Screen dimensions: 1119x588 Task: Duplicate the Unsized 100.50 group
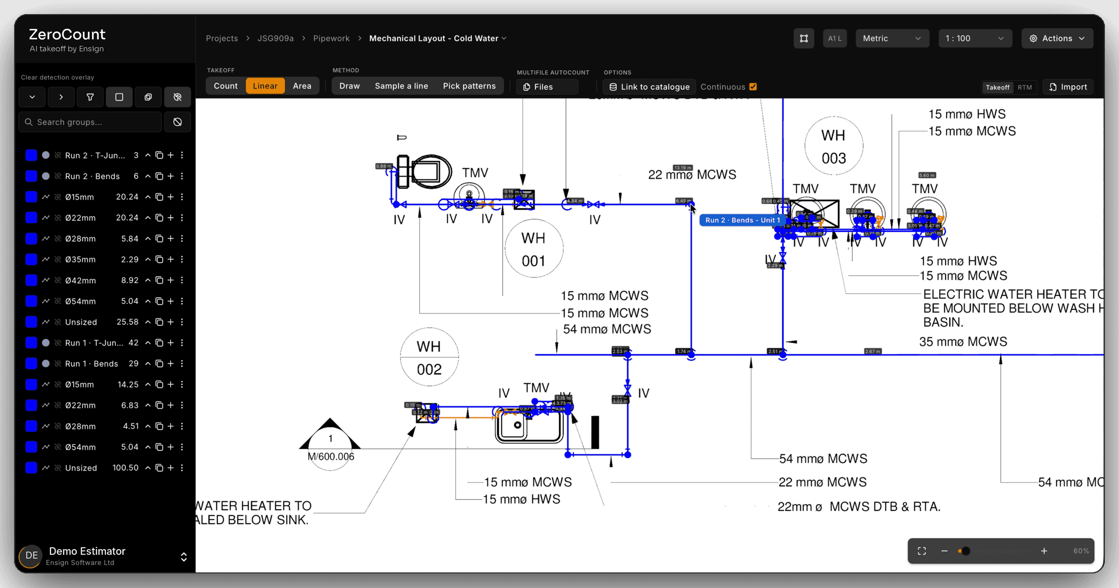click(159, 468)
